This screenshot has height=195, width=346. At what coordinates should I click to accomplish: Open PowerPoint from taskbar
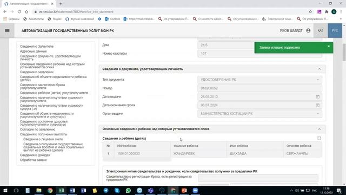[184, 190]
